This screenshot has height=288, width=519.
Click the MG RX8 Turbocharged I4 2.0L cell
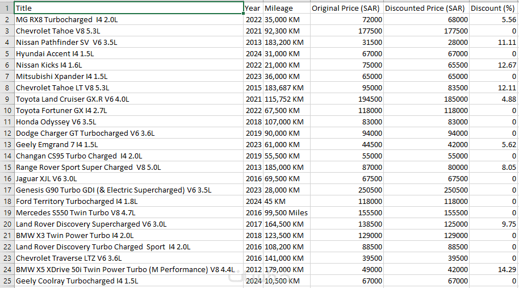point(129,19)
